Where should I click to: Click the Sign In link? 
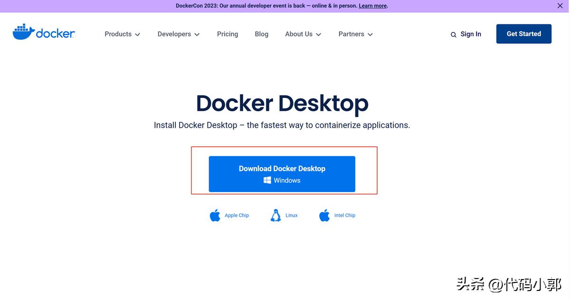[x=470, y=34]
